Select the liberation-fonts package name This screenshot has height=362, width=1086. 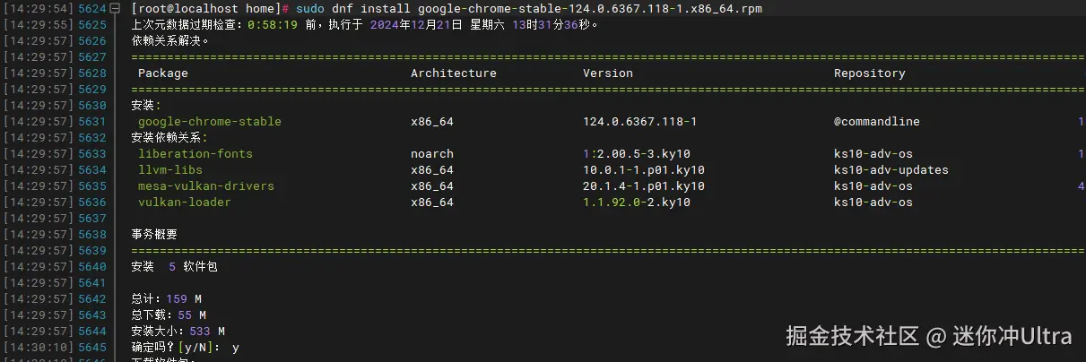pos(195,153)
